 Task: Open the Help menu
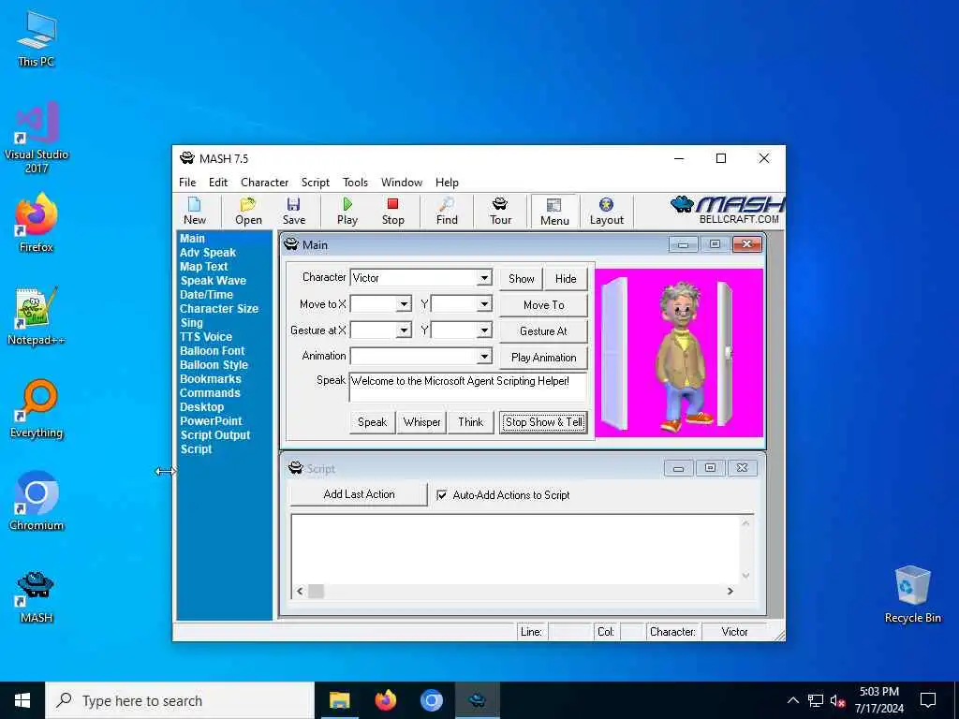tap(447, 183)
